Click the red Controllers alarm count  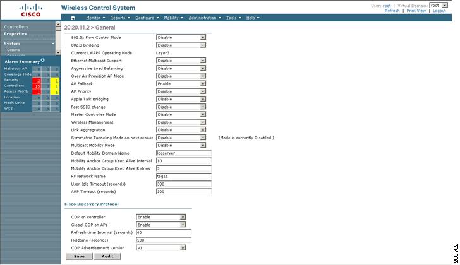click(x=37, y=86)
